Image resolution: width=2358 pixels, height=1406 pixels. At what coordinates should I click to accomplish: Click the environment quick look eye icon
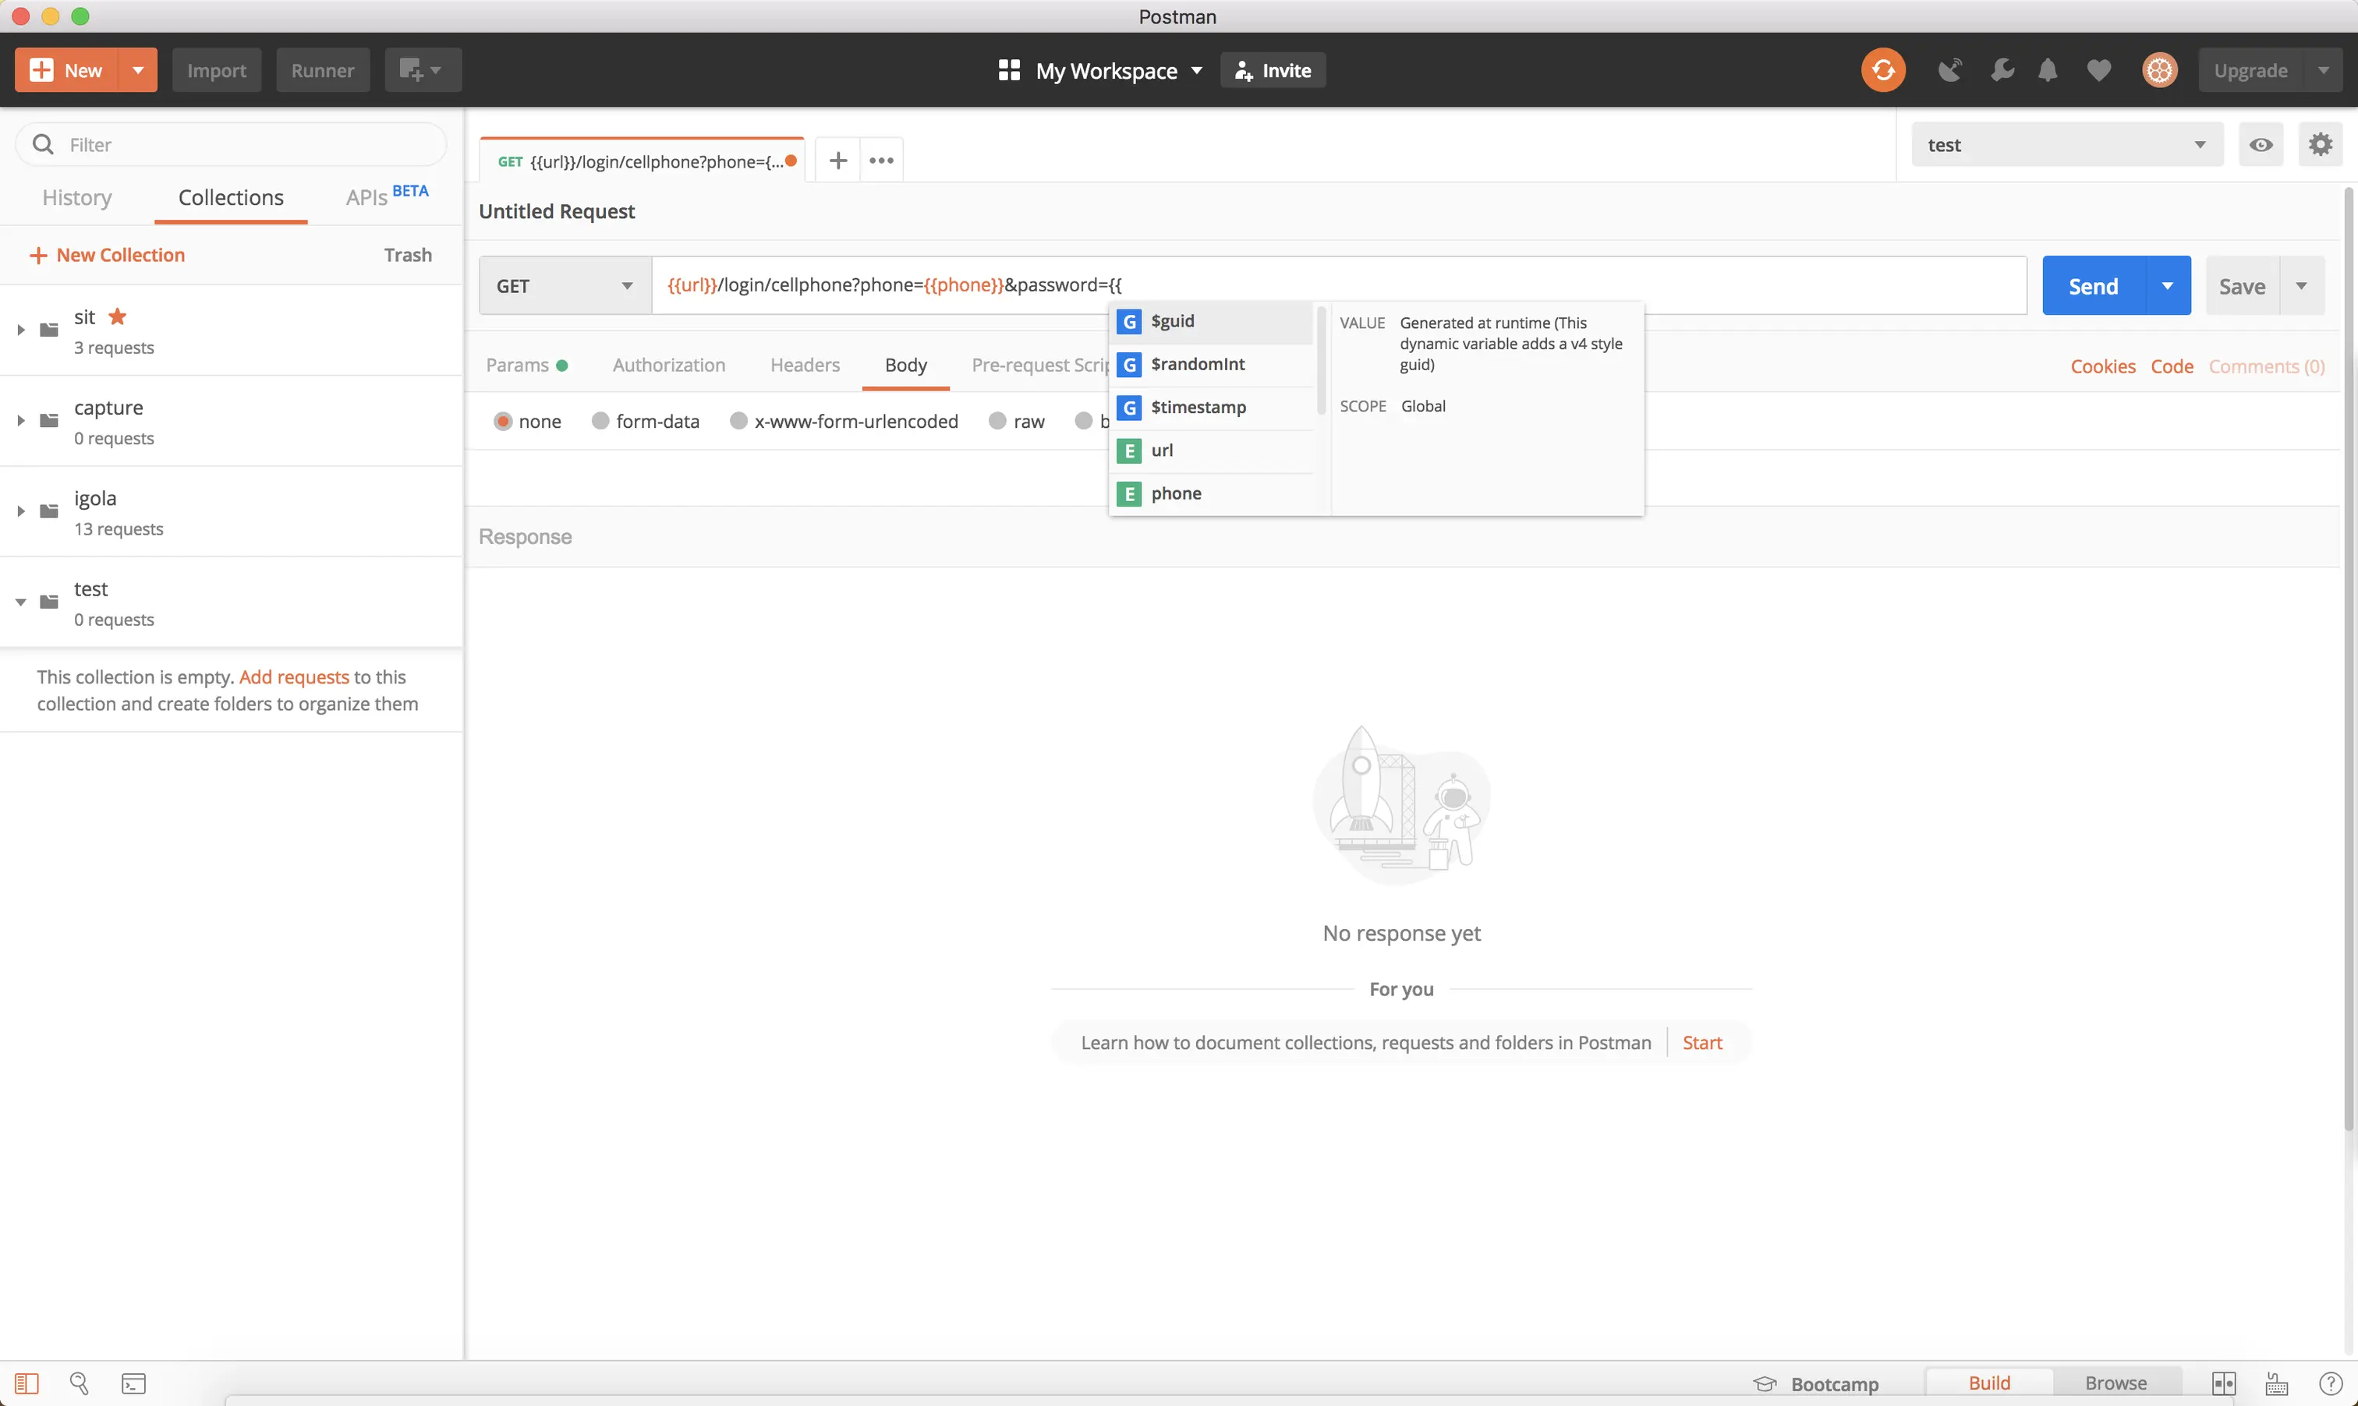[2261, 145]
